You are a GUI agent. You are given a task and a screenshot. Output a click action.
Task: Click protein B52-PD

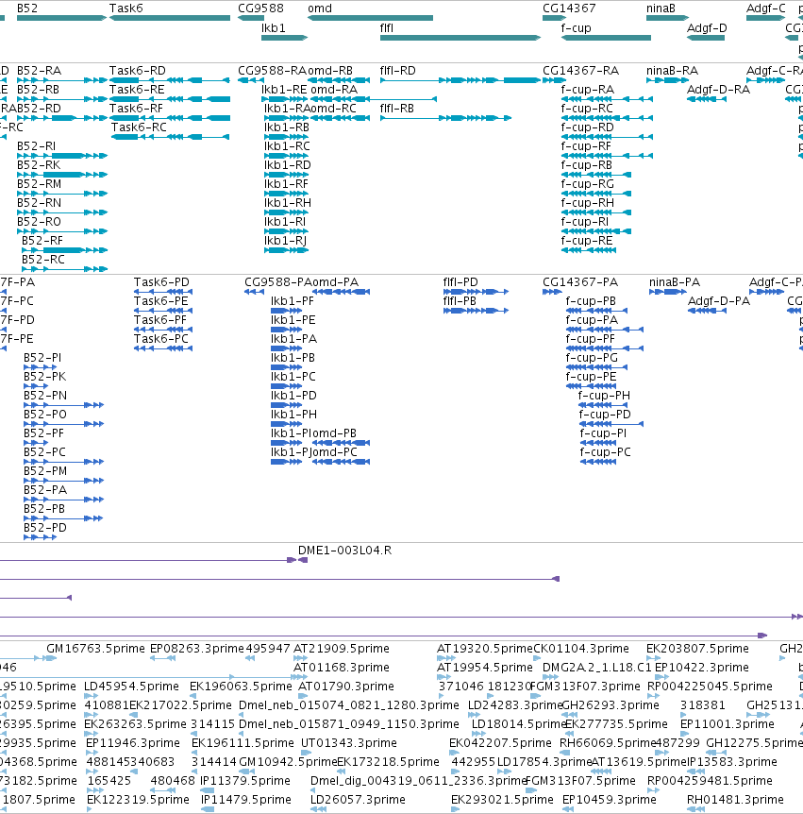40,537
